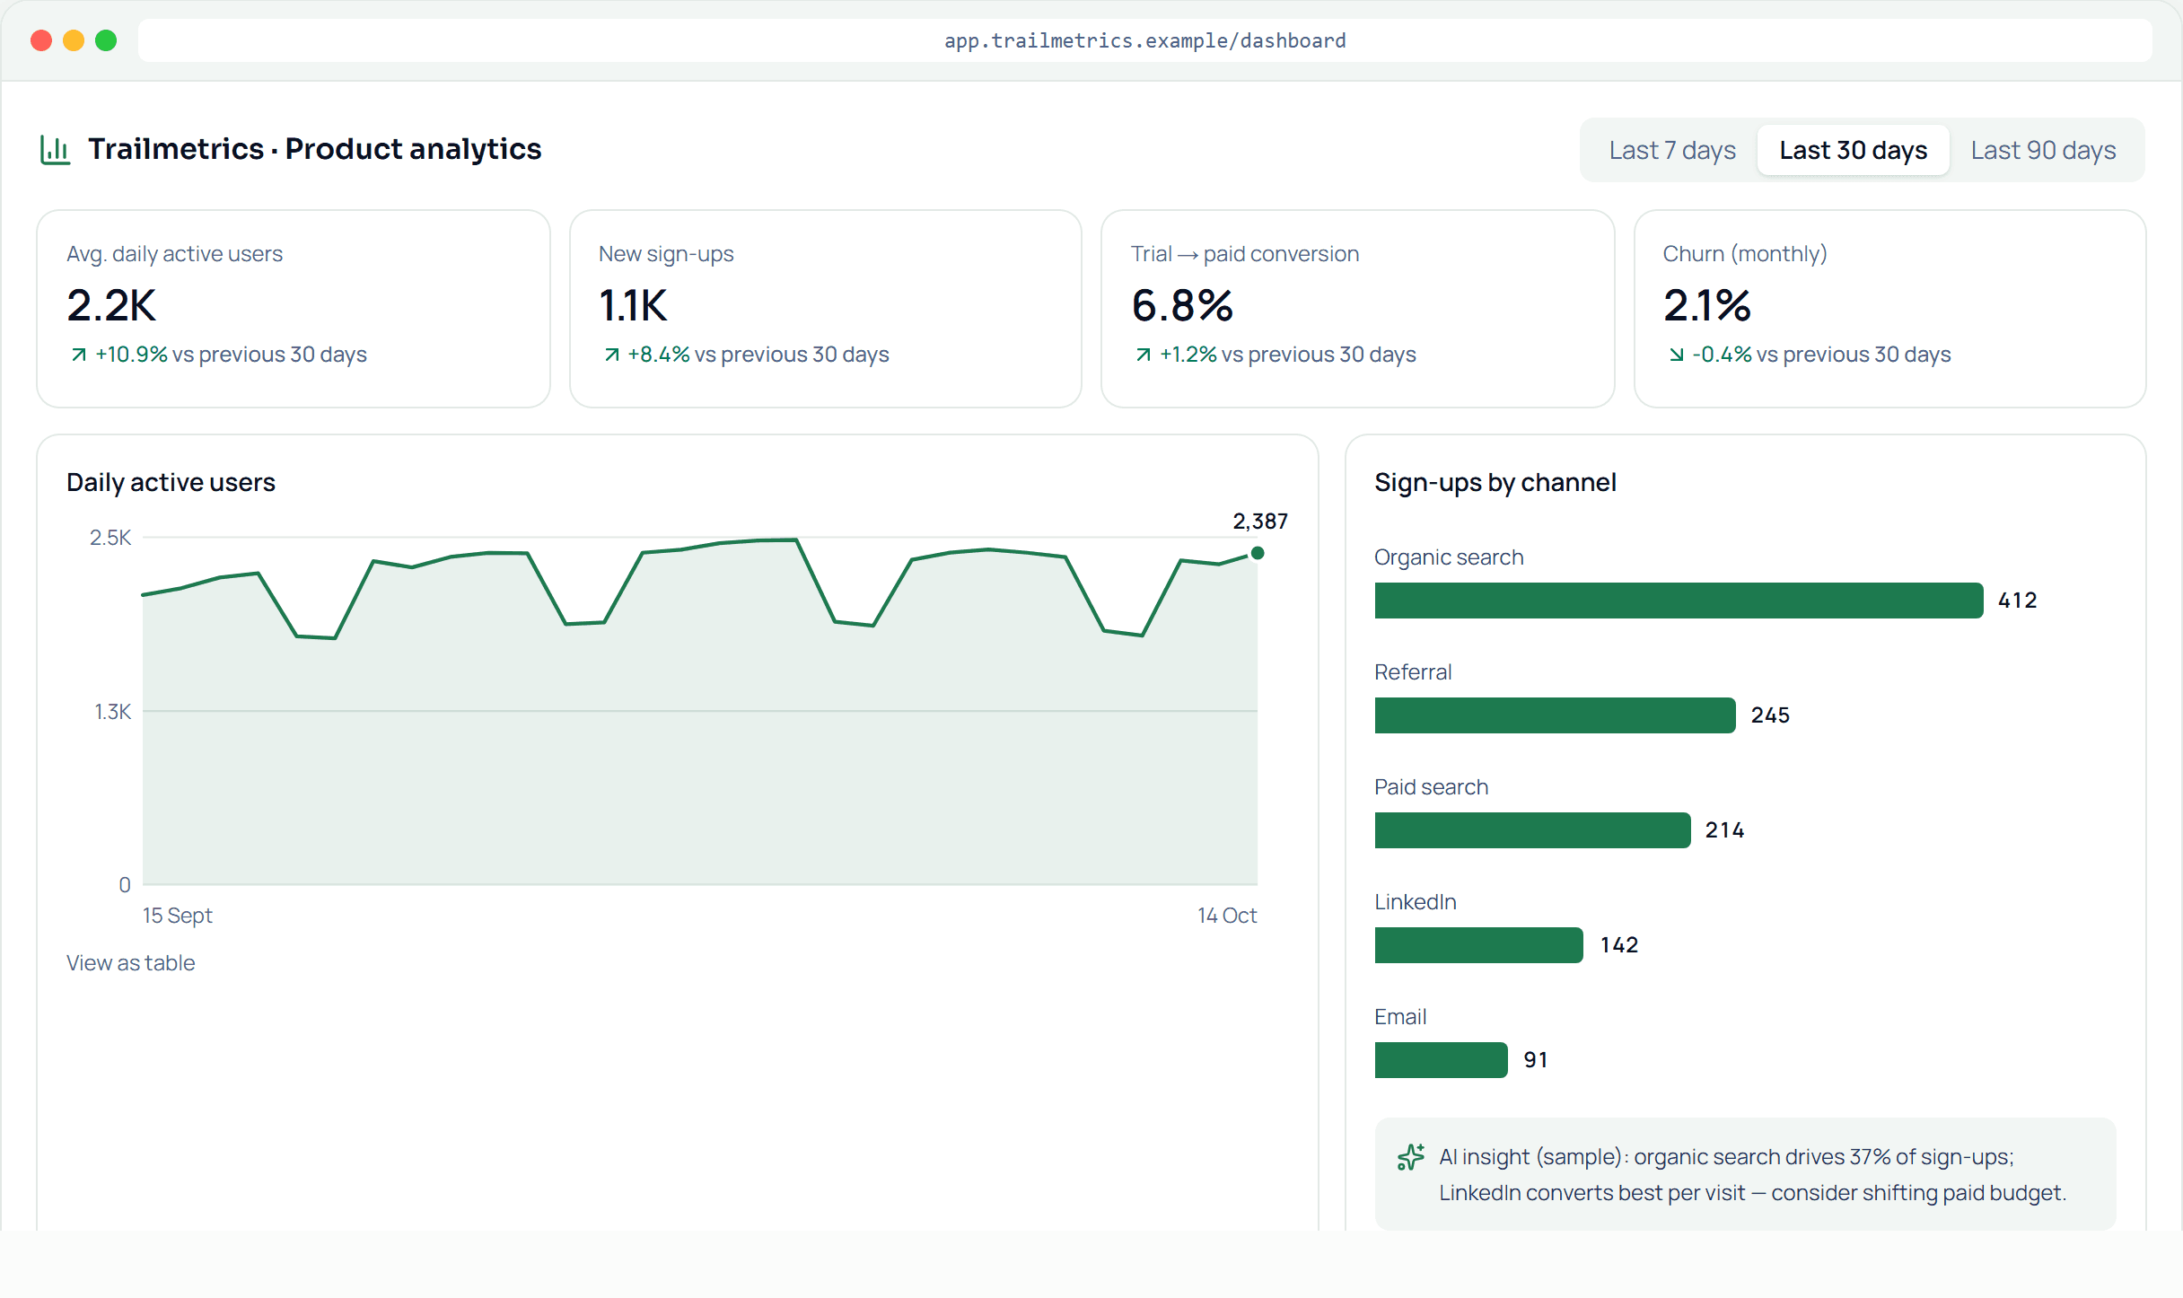This screenshot has width=2183, height=1298.
Task: Click the Trial → paid conversion label
Action: tap(1245, 254)
